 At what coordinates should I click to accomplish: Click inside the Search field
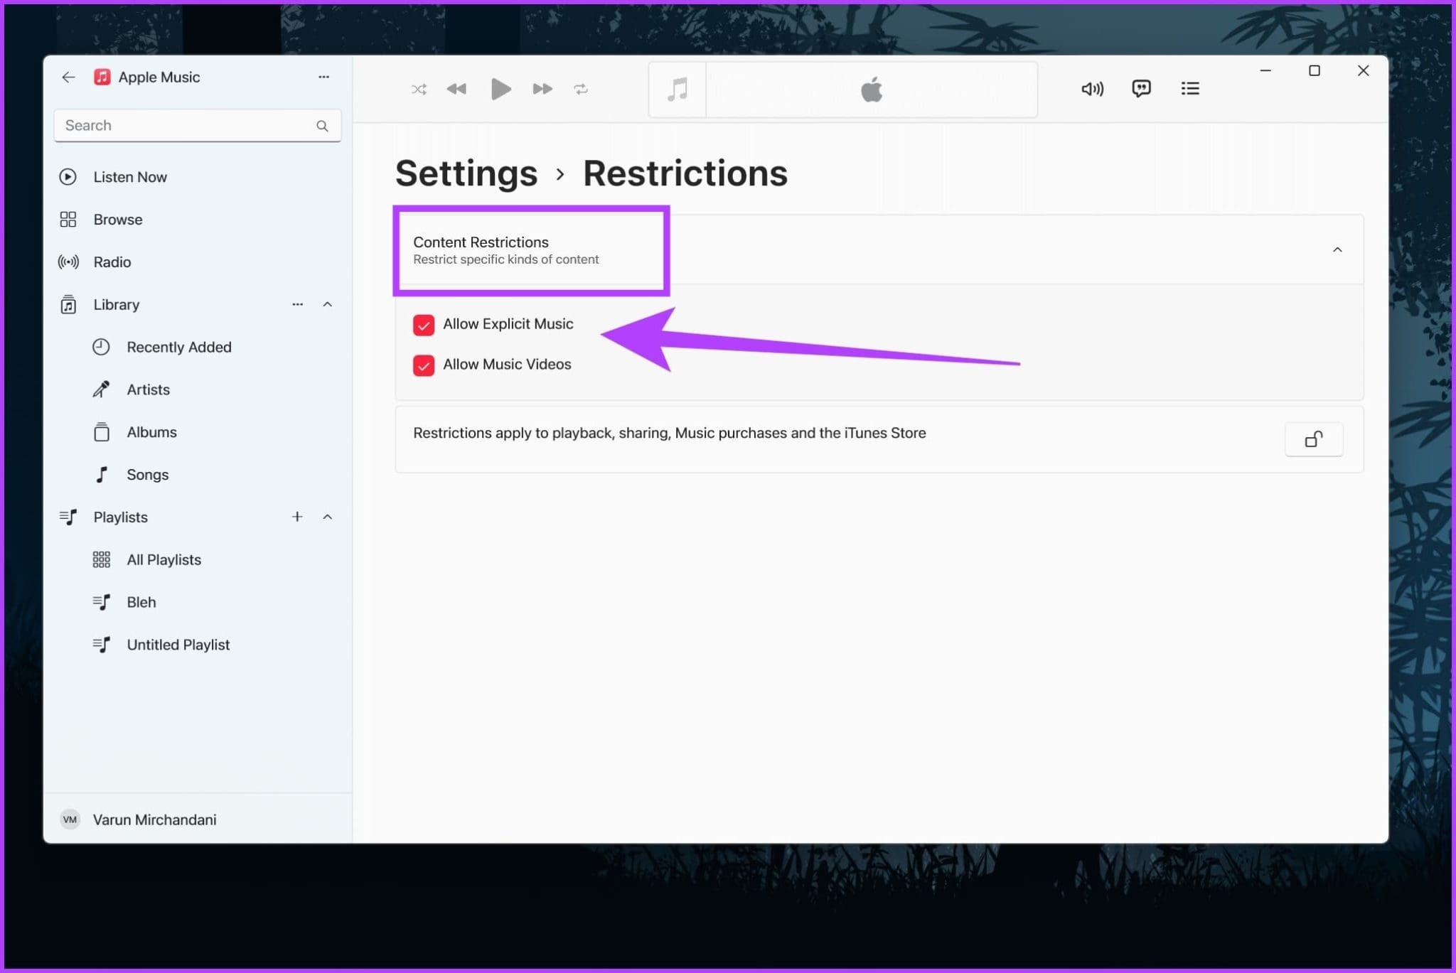click(178, 125)
